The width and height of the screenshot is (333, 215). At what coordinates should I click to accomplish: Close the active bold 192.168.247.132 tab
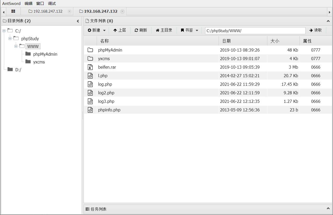click(x=122, y=11)
